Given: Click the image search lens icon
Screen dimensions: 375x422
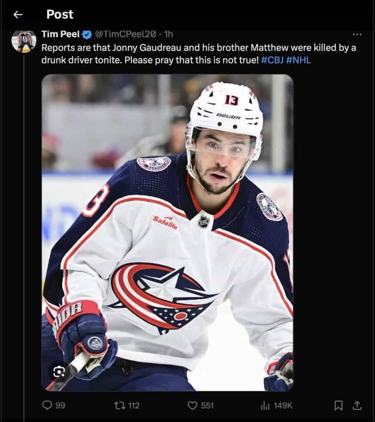Looking at the screenshot, I should pos(59,372).
